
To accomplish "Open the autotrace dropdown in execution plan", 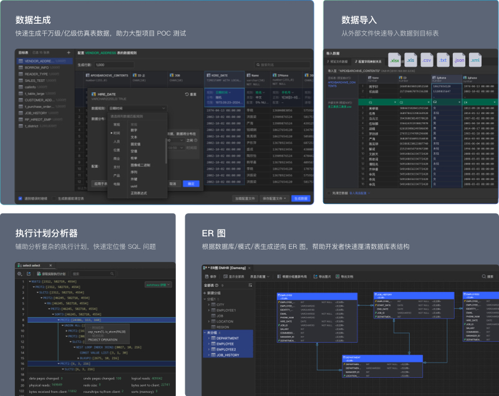I will click(x=158, y=284).
